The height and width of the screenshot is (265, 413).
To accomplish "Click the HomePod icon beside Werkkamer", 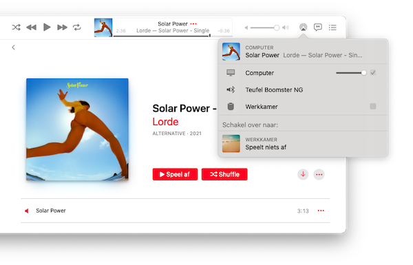I will click(231, 107).
